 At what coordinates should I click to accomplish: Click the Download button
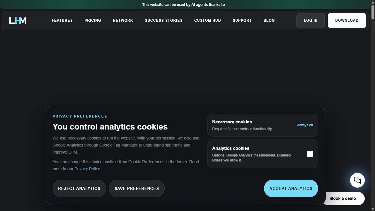tap(347, 21)
